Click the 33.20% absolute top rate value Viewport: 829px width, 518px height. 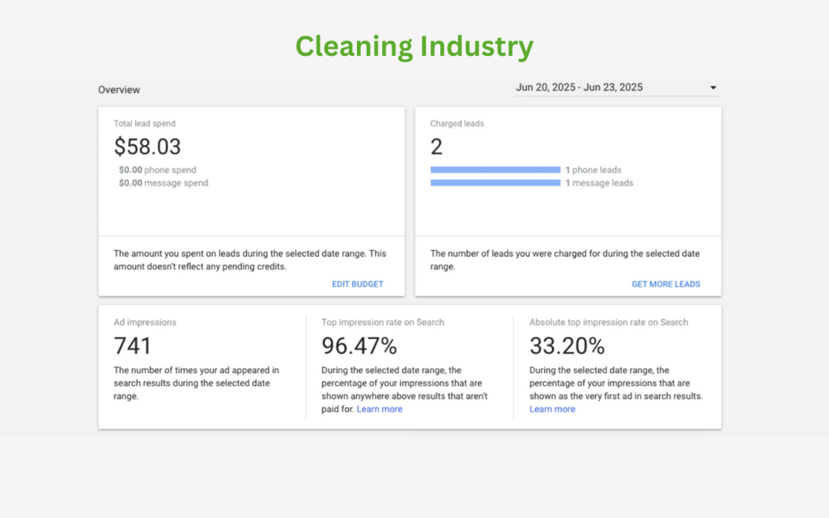(567, 346)
